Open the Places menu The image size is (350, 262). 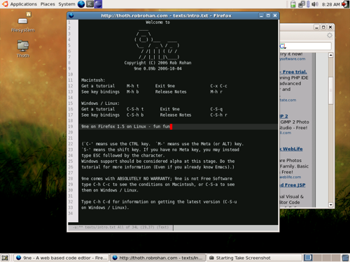(x=48, y=4)
